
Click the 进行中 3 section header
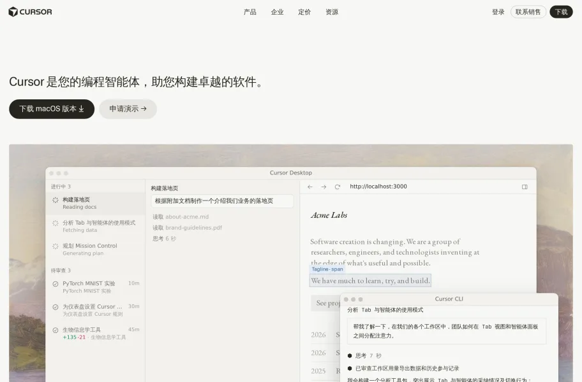(x=61, y=187)
